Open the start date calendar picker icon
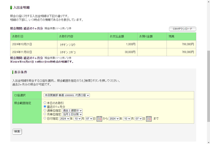The image size is (210, 144). [99, 119]
